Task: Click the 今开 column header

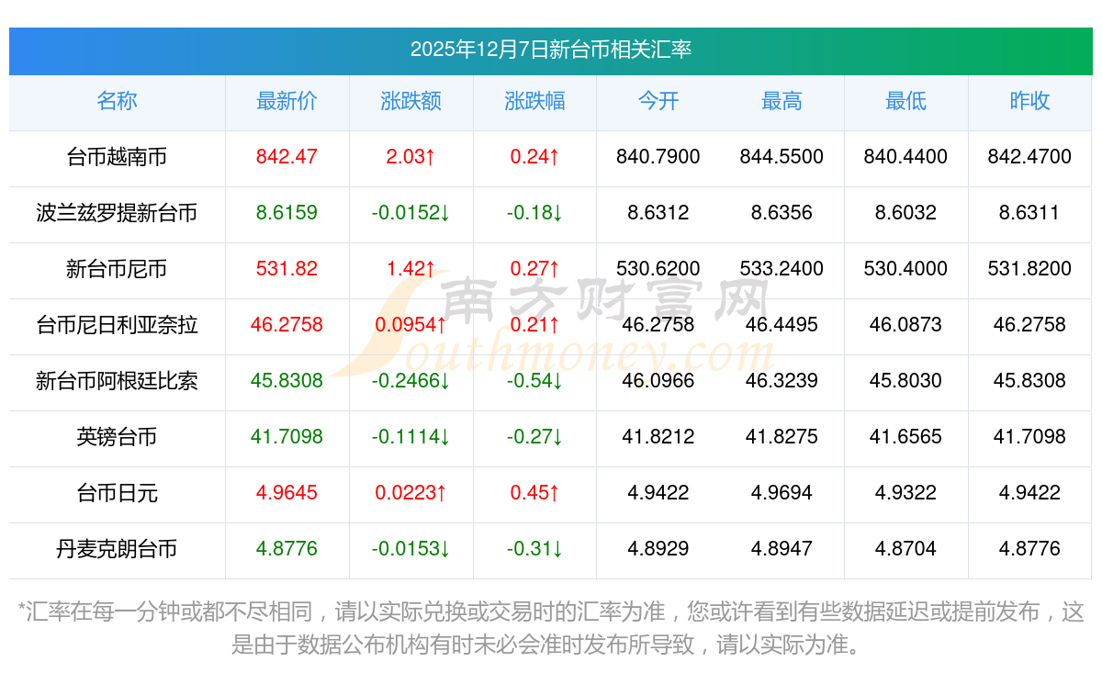Action: click(x=658, y=101)
